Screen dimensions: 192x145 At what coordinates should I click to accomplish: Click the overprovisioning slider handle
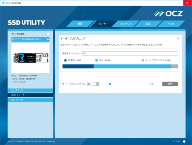(110, 84)
